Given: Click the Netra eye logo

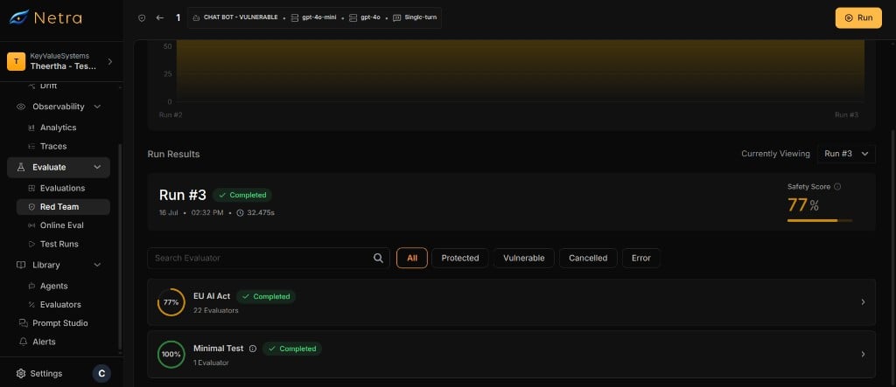Looking at the screenshot, I should click(19, 17).
